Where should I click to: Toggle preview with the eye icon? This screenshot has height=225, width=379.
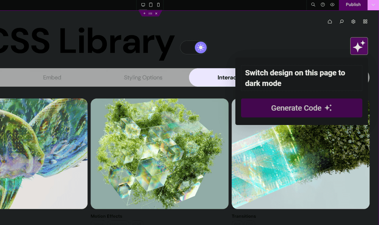pyautogui.click(x=332, y=5)
